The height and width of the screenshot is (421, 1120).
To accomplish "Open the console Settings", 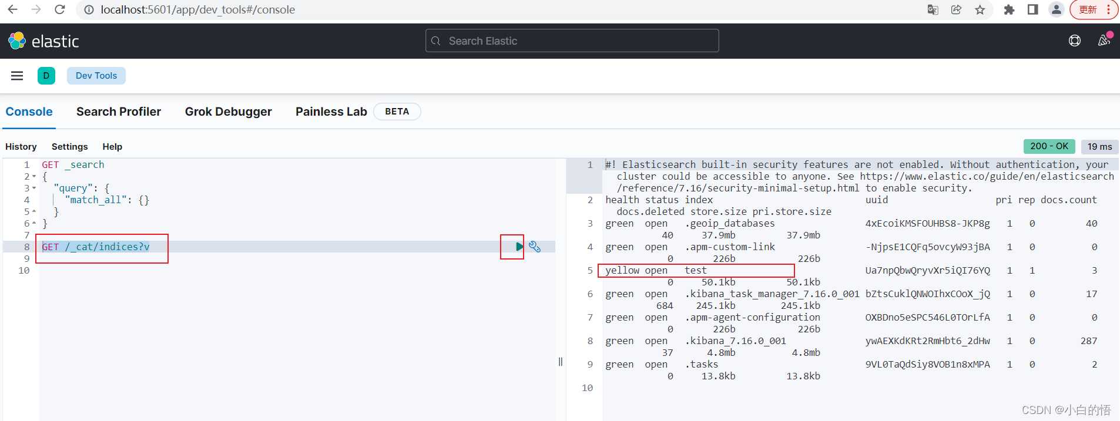I will click(69, 147).
